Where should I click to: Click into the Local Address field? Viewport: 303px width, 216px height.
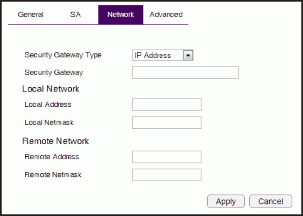(167, 105)
